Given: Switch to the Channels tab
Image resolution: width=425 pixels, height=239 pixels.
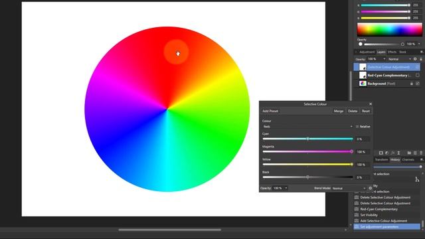Looking at the screenshot, I should click(x=408, y=159).
